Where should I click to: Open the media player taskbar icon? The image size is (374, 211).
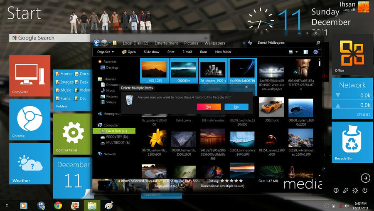(24, 206)
